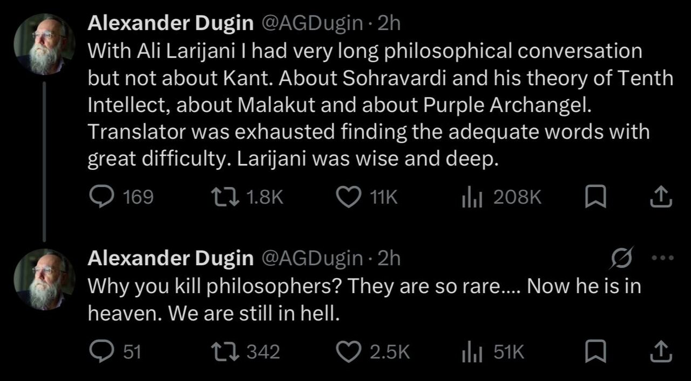Like the tweet with 2.5K likes

click(349, 352)
